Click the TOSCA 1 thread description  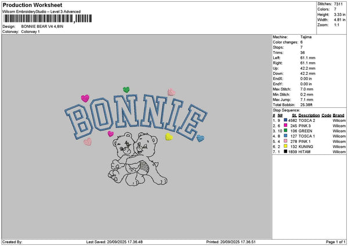(x=307, y=136)
